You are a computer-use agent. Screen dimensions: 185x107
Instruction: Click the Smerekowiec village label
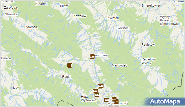[151, 5]
